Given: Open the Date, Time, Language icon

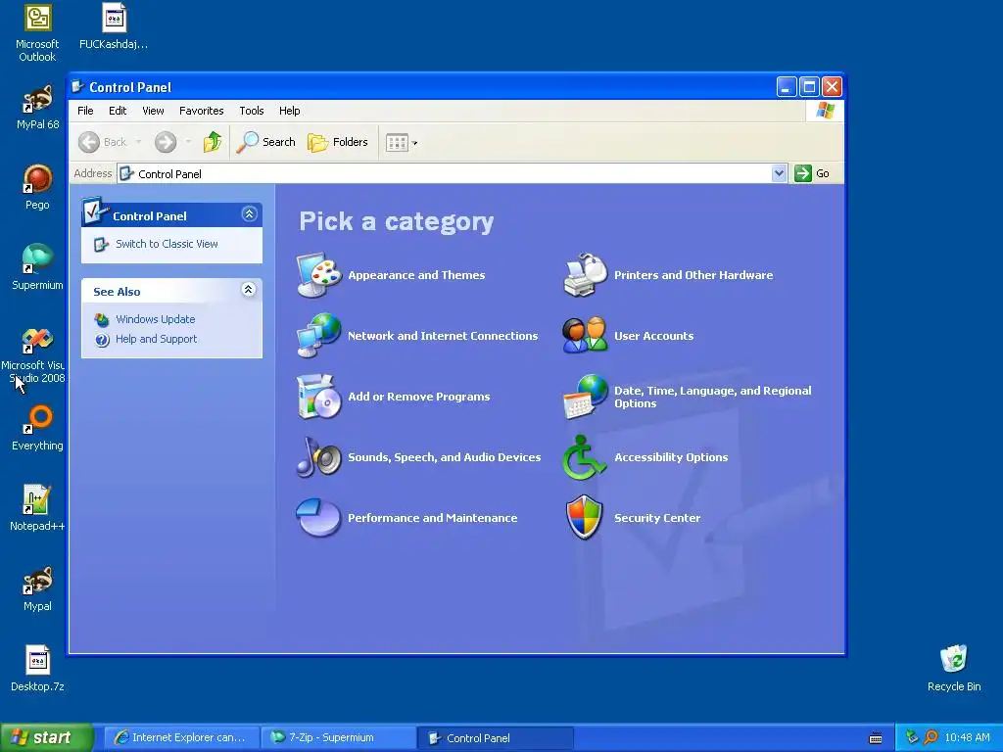Looking at the screenshot, I should 586,397.
